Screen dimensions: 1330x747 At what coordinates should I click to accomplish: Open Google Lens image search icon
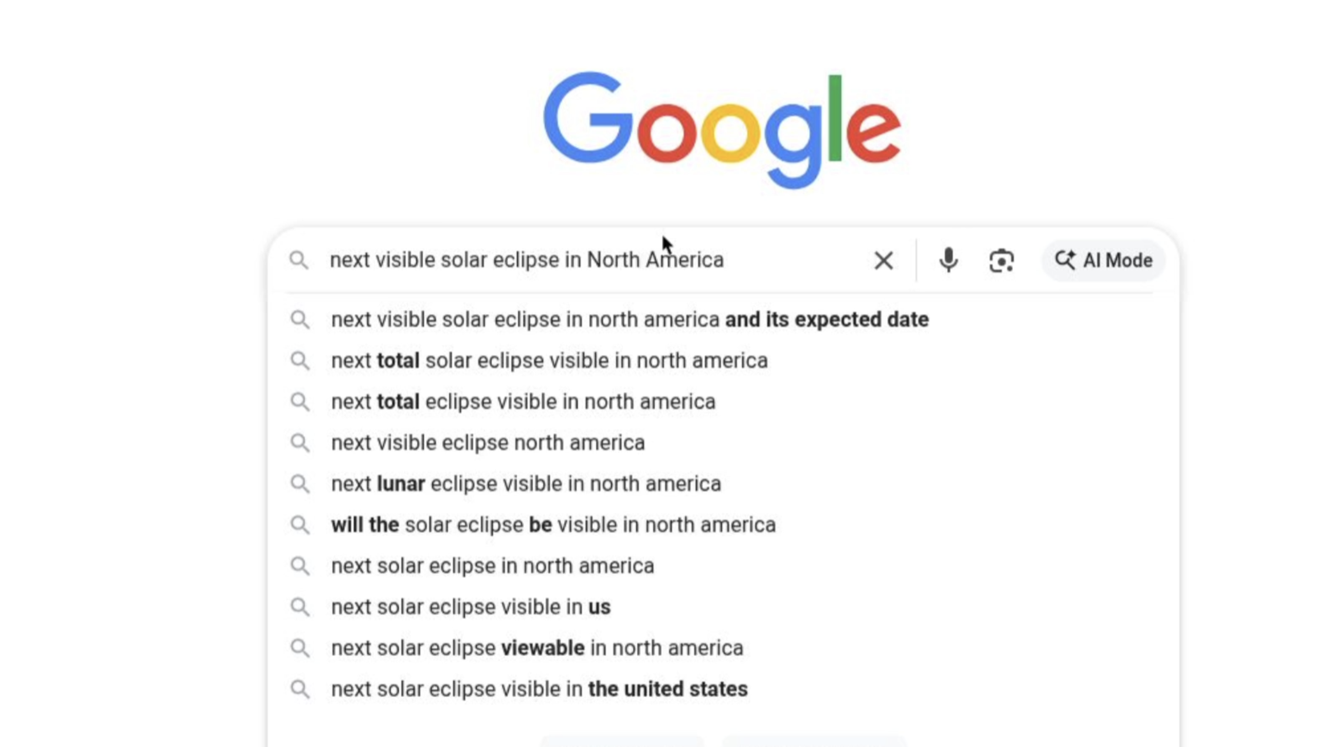(1001, 260)
